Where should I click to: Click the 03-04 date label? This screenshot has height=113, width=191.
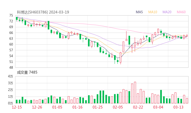coord(158,107)
